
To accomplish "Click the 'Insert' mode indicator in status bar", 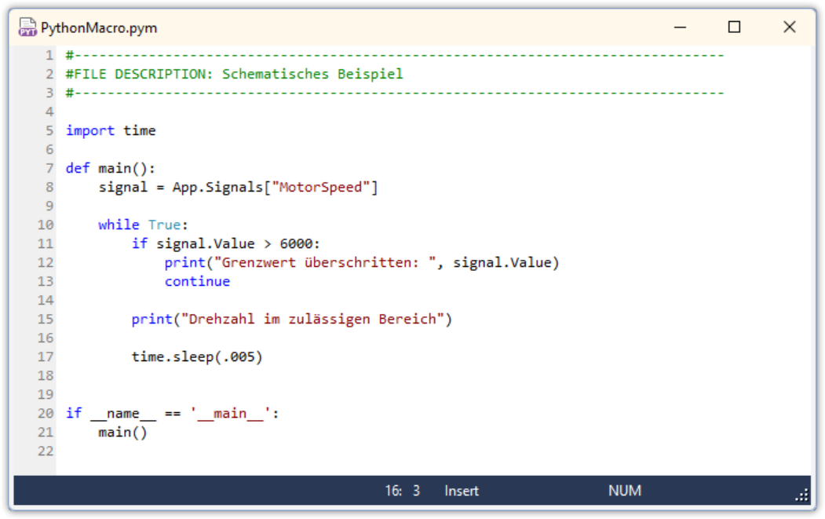I will click(462, 491).
